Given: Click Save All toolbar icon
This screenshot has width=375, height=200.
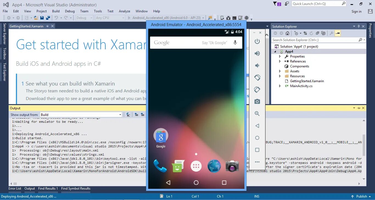Looking at the screenshot, I should click(48, 18).
